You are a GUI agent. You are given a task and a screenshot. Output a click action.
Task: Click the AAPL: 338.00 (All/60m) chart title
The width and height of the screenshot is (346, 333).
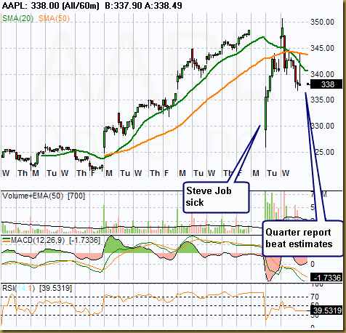click(50, 5)
